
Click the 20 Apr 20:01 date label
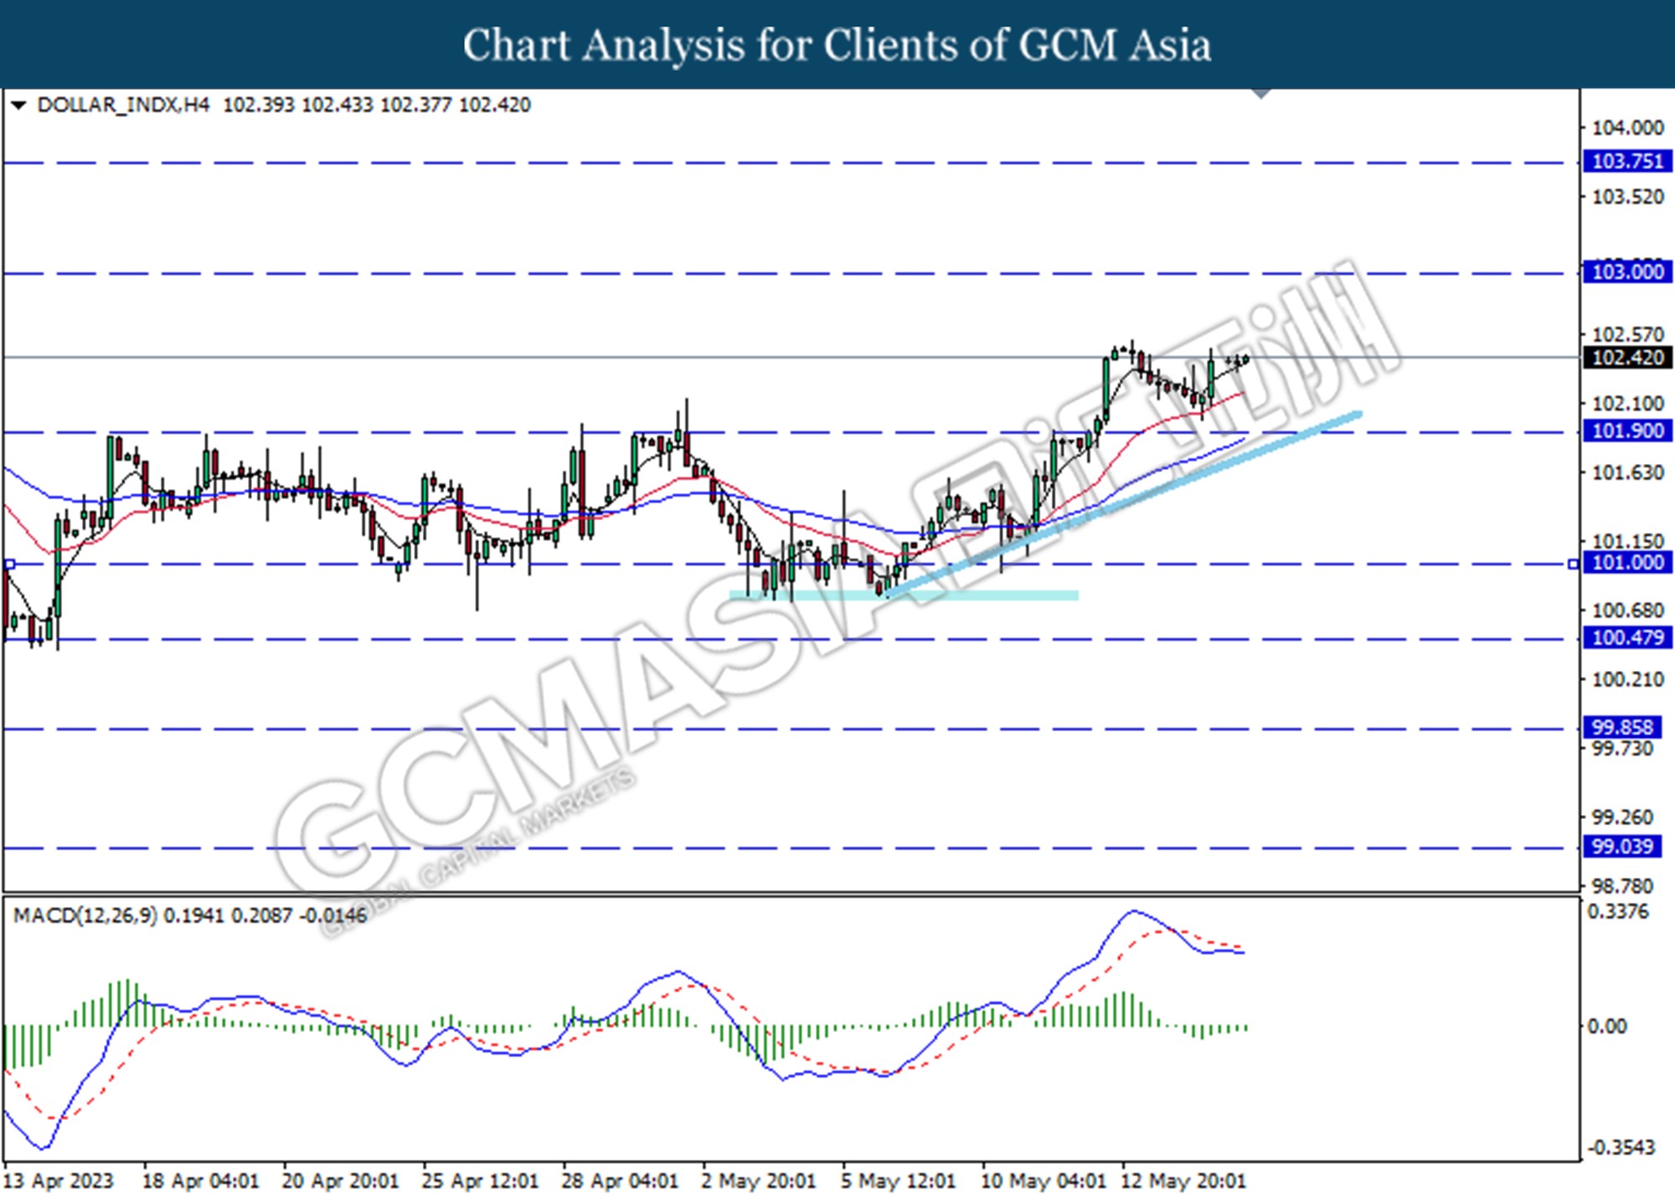(339, 1181)
